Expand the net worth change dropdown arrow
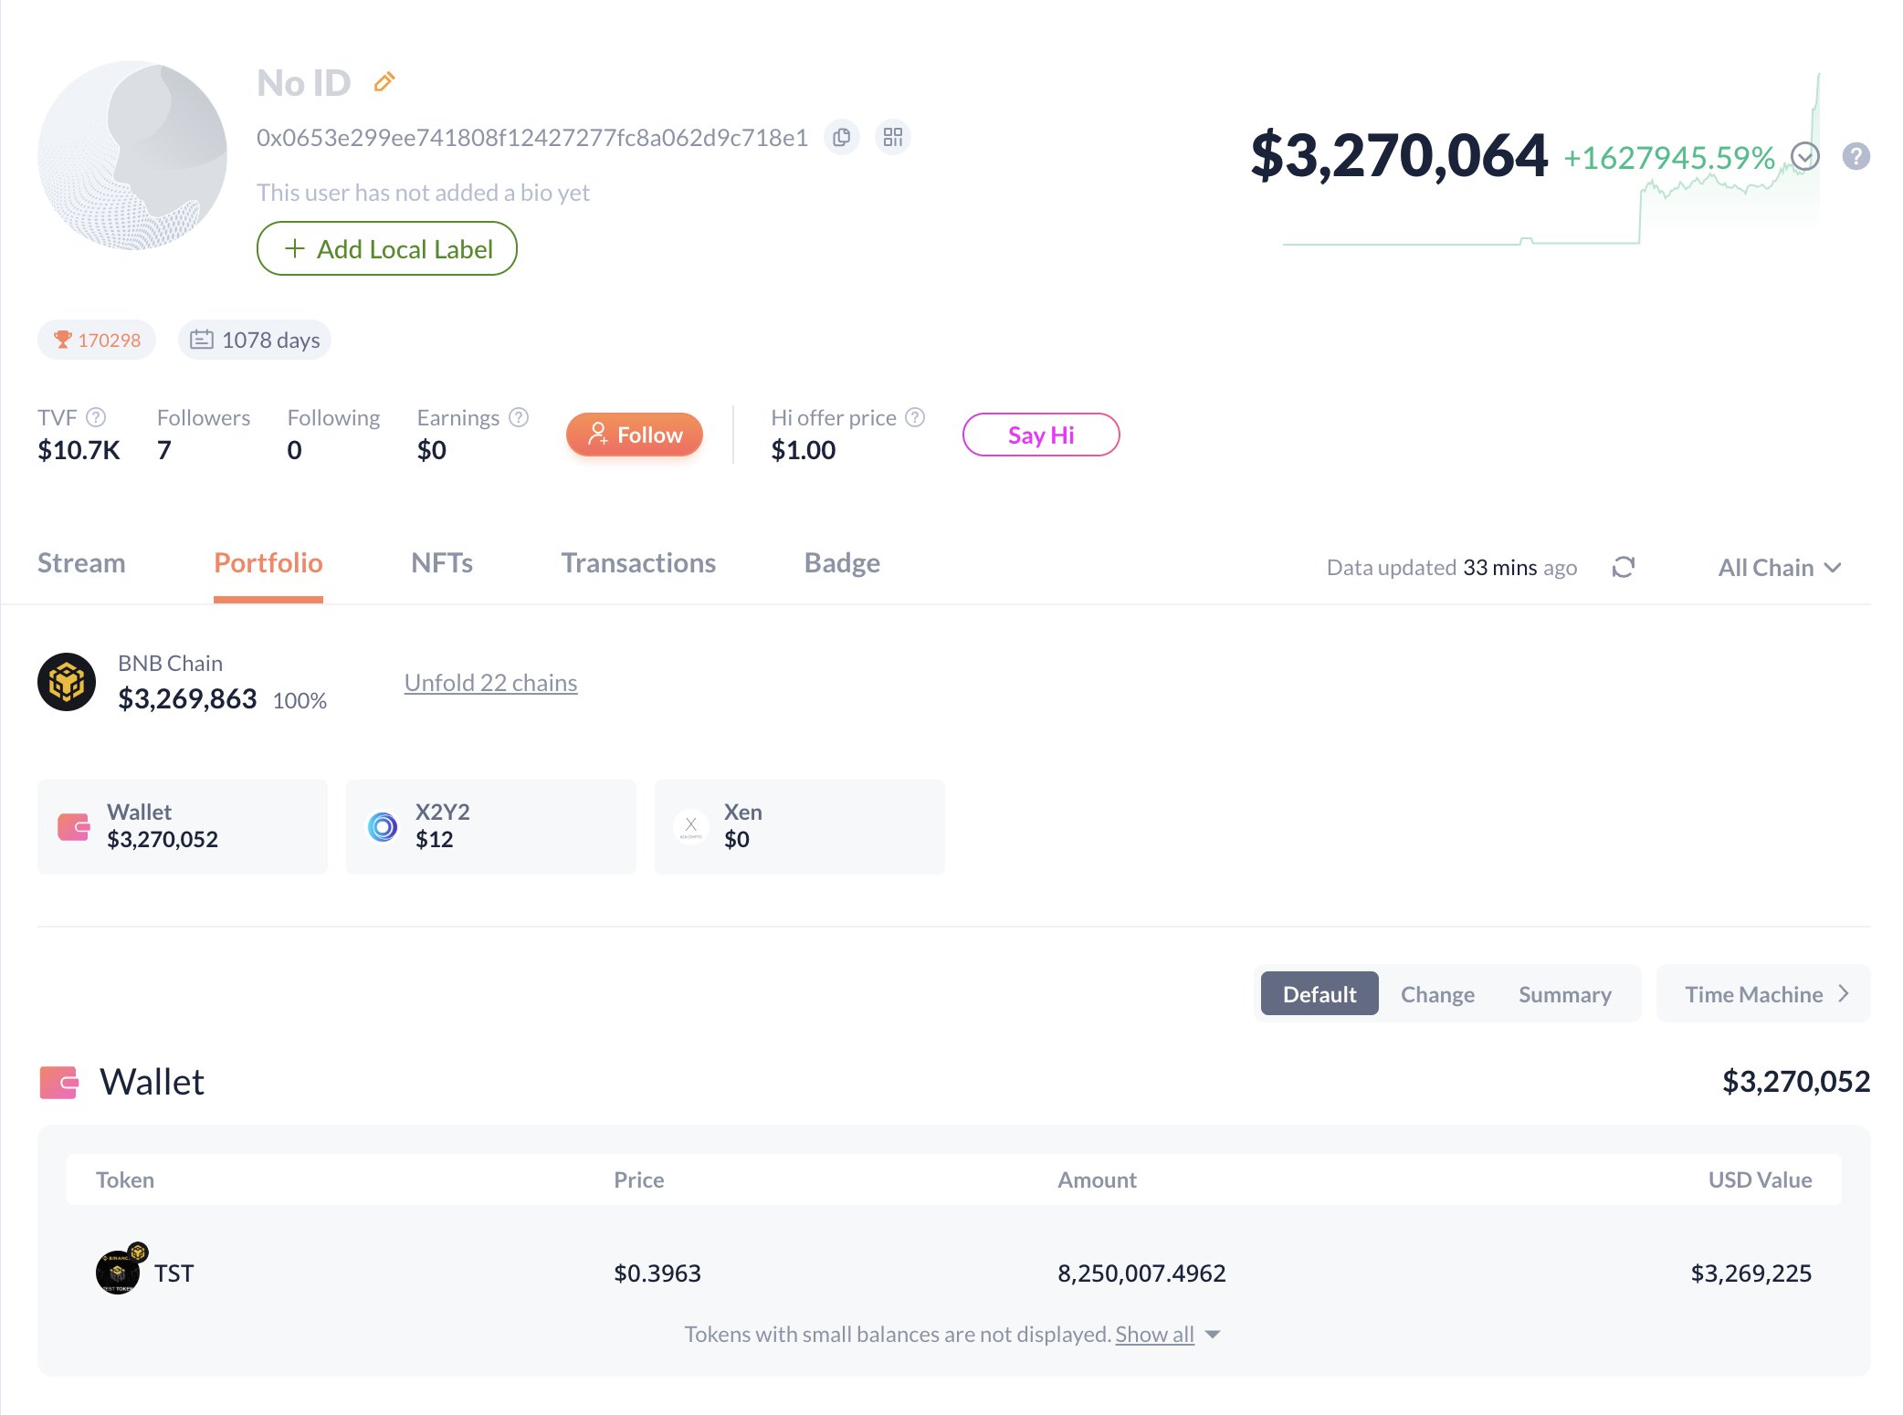The image size is (1903, 1415). click(1804, 157)
